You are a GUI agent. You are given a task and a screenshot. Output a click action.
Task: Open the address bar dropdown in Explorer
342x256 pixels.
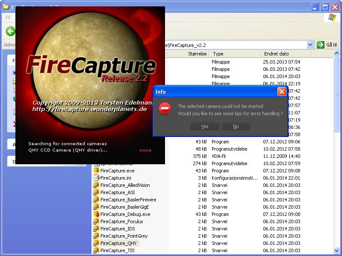(310, 45)
